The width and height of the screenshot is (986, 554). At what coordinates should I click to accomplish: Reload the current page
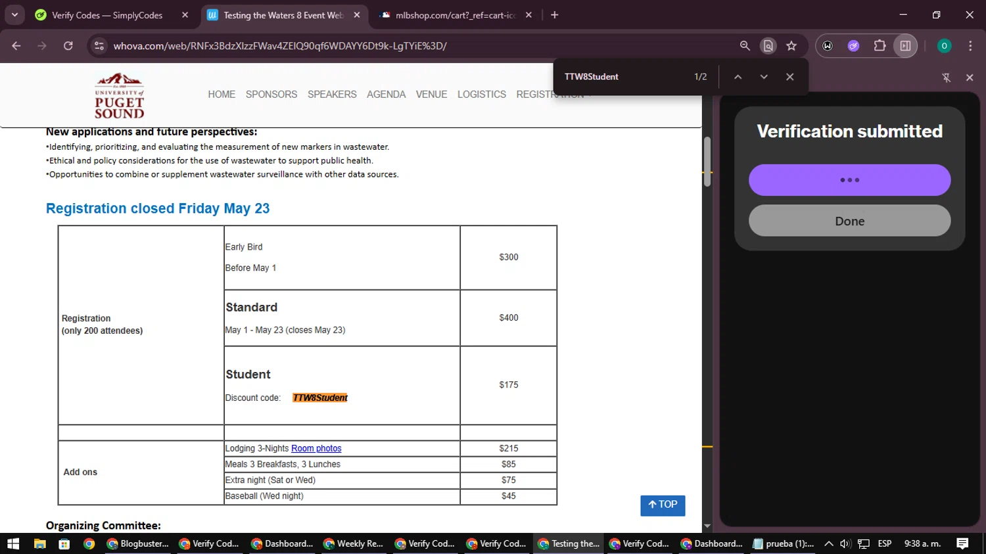click(68, 46)
